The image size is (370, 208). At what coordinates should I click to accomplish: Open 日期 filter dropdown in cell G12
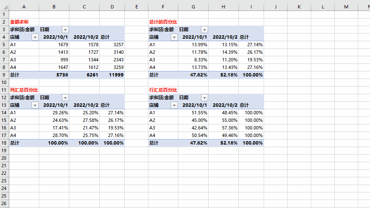[x=204, y=97]
